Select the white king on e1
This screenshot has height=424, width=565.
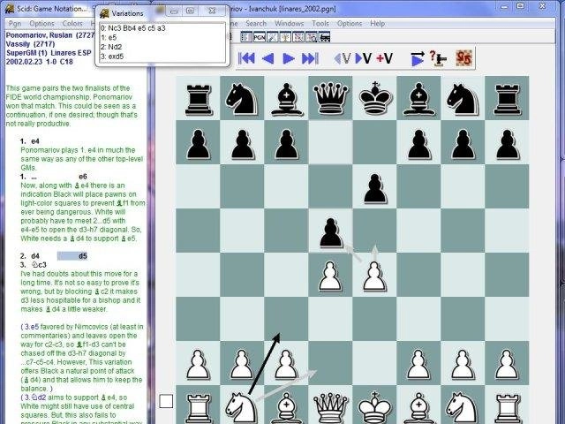tap(374, 406)
